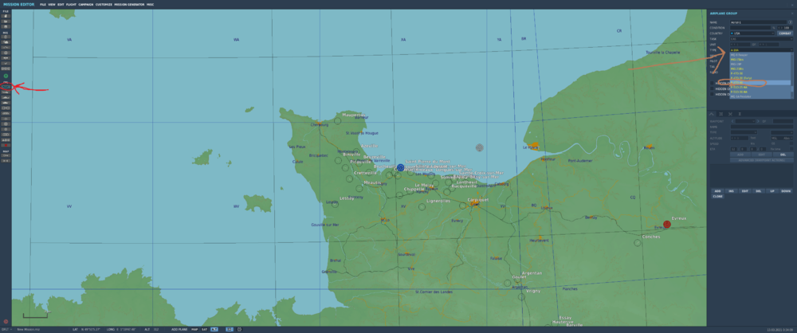
Task: Collapse the TYPE dropdown showing A-10A
Action: click(761, 50)
